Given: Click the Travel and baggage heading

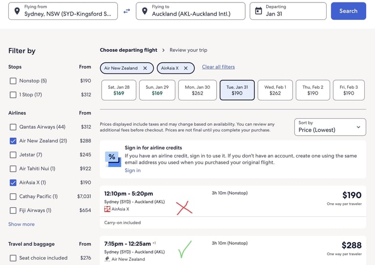Looking at the screenshot, I should [x=31, y=244].
